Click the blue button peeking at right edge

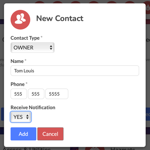[x=148, y=114]
